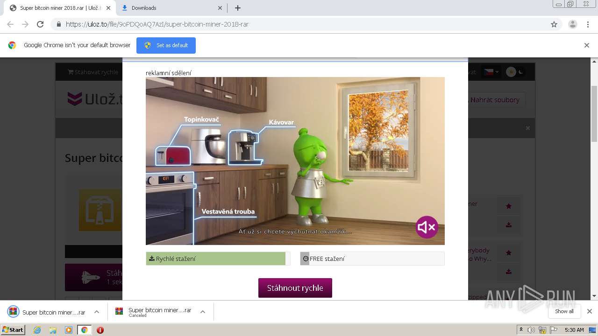Image resolution: width=598 pixels, height=336 pixels.
Task: Close the downloads shelf
Action: [x=590, y=311]
